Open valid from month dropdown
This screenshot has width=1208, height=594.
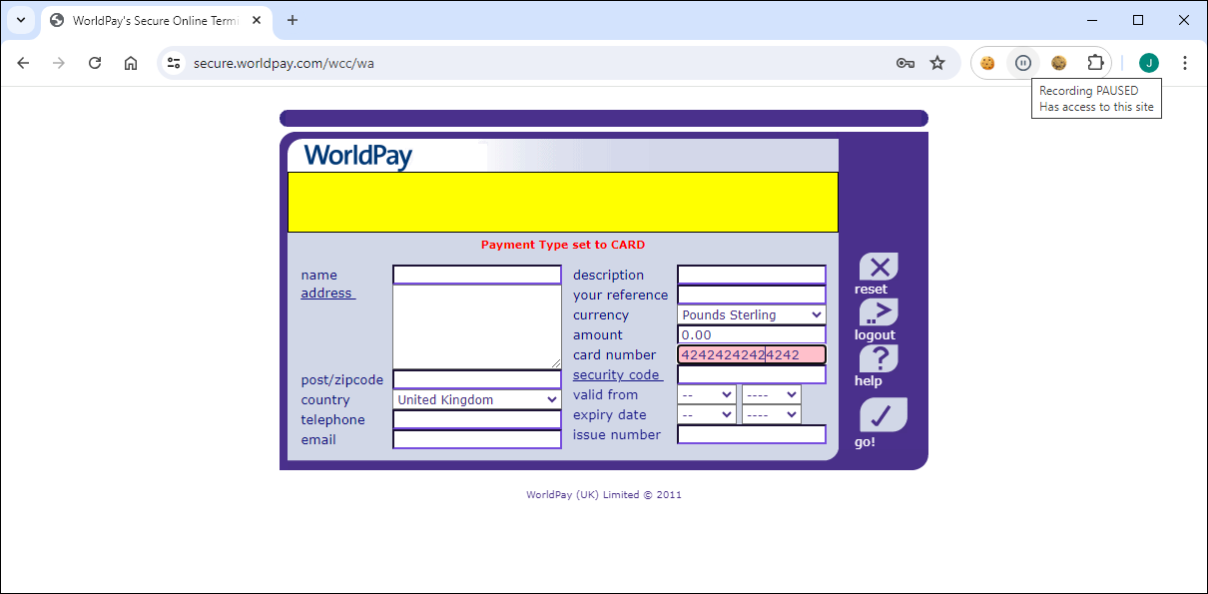[x=707, y=395]
